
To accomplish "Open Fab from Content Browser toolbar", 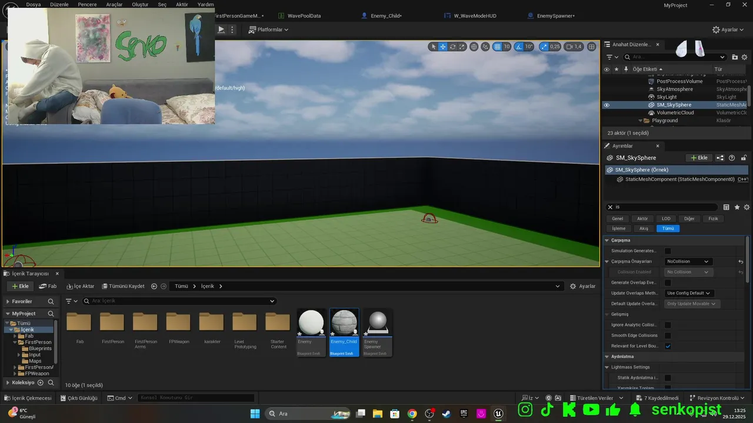I will click(48, 286).
